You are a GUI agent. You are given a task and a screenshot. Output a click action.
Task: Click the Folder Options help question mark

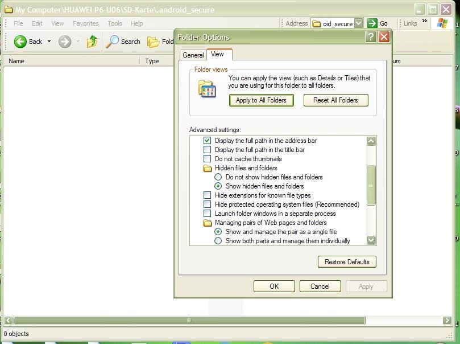pos(371,37)
